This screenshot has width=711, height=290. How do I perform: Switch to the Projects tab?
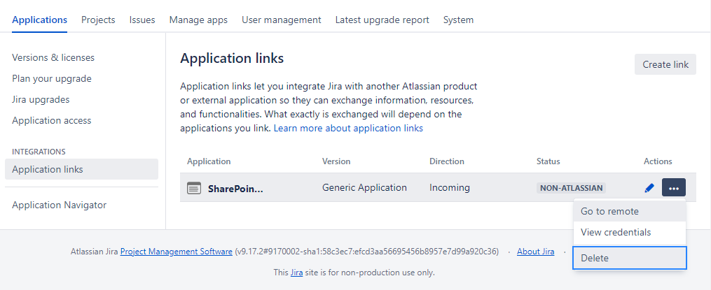[x=98, y=20]
